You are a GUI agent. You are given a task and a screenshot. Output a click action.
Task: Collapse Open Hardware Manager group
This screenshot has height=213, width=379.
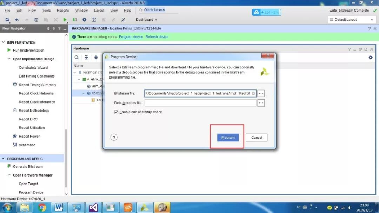[9, 175]
